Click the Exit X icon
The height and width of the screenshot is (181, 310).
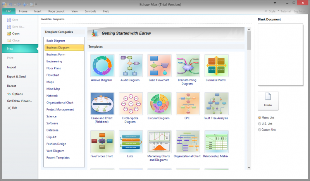9,108
